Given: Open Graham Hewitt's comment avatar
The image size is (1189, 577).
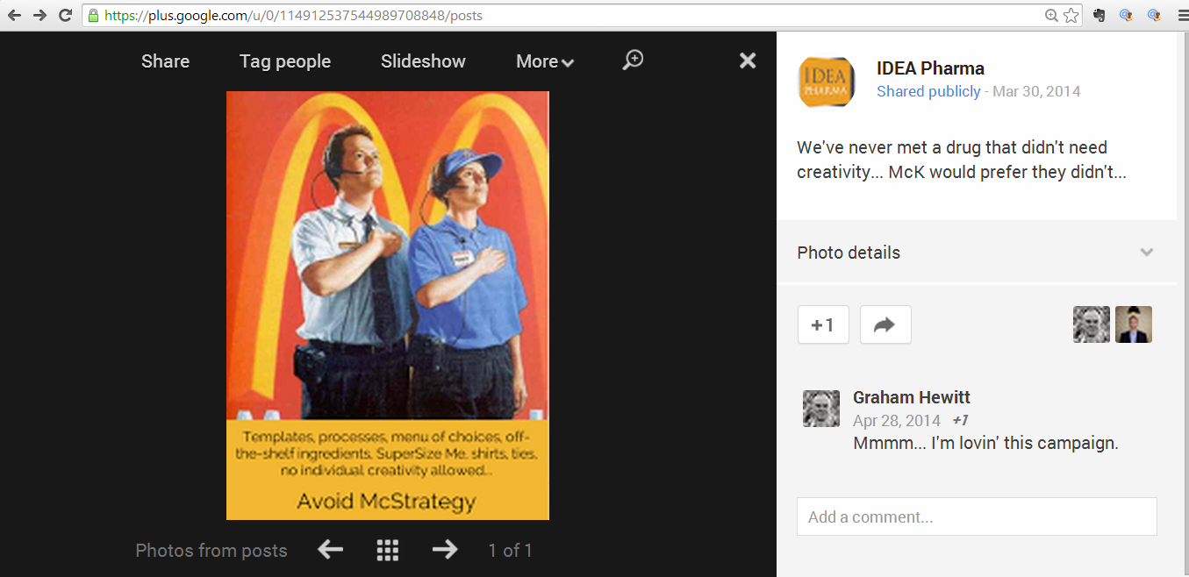Looking at the screenshot, I should pos(821,409).
